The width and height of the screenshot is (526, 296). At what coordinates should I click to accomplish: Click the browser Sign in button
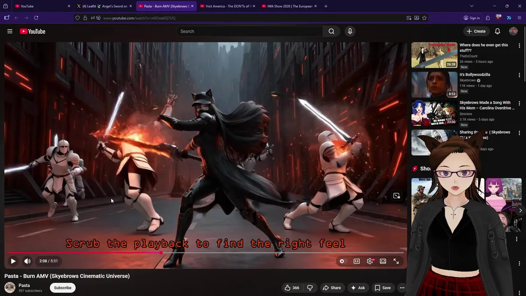[x=472, y=18]
